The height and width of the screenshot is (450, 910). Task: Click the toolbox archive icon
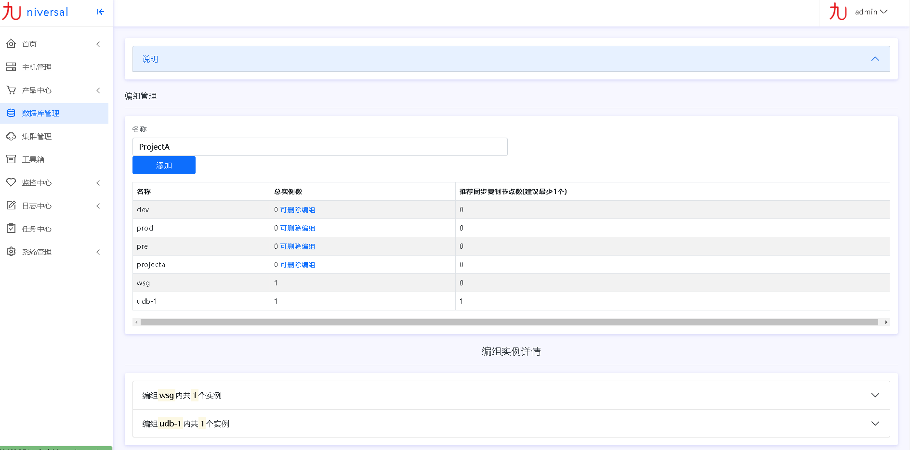click(11, 159)
